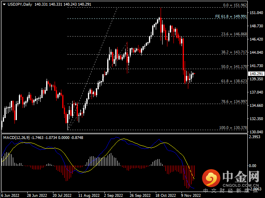Click the MACD 2.3953 scale value
265x198 pixels.
click(255, 137)
